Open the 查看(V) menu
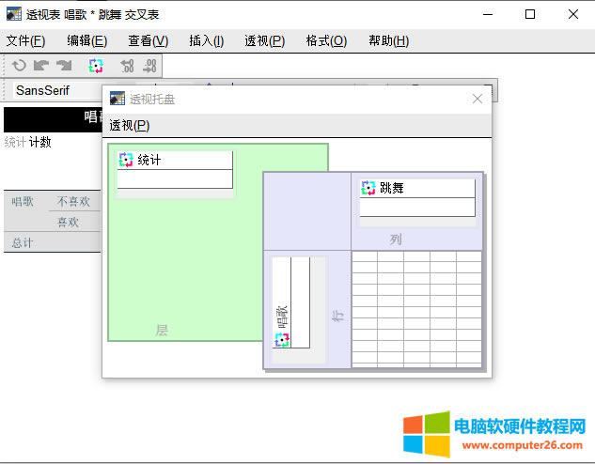This screenshot has width=595, height=464. coord(148,40)
